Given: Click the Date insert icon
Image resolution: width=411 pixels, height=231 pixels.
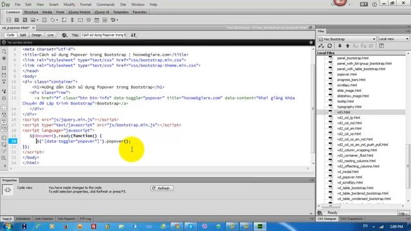Looking at the screenshot, I should pyautogui.click(x=97, y=20).
